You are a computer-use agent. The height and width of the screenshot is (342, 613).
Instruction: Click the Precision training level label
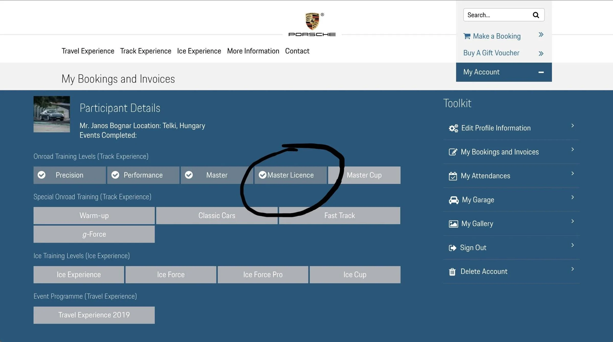point(69,175)
